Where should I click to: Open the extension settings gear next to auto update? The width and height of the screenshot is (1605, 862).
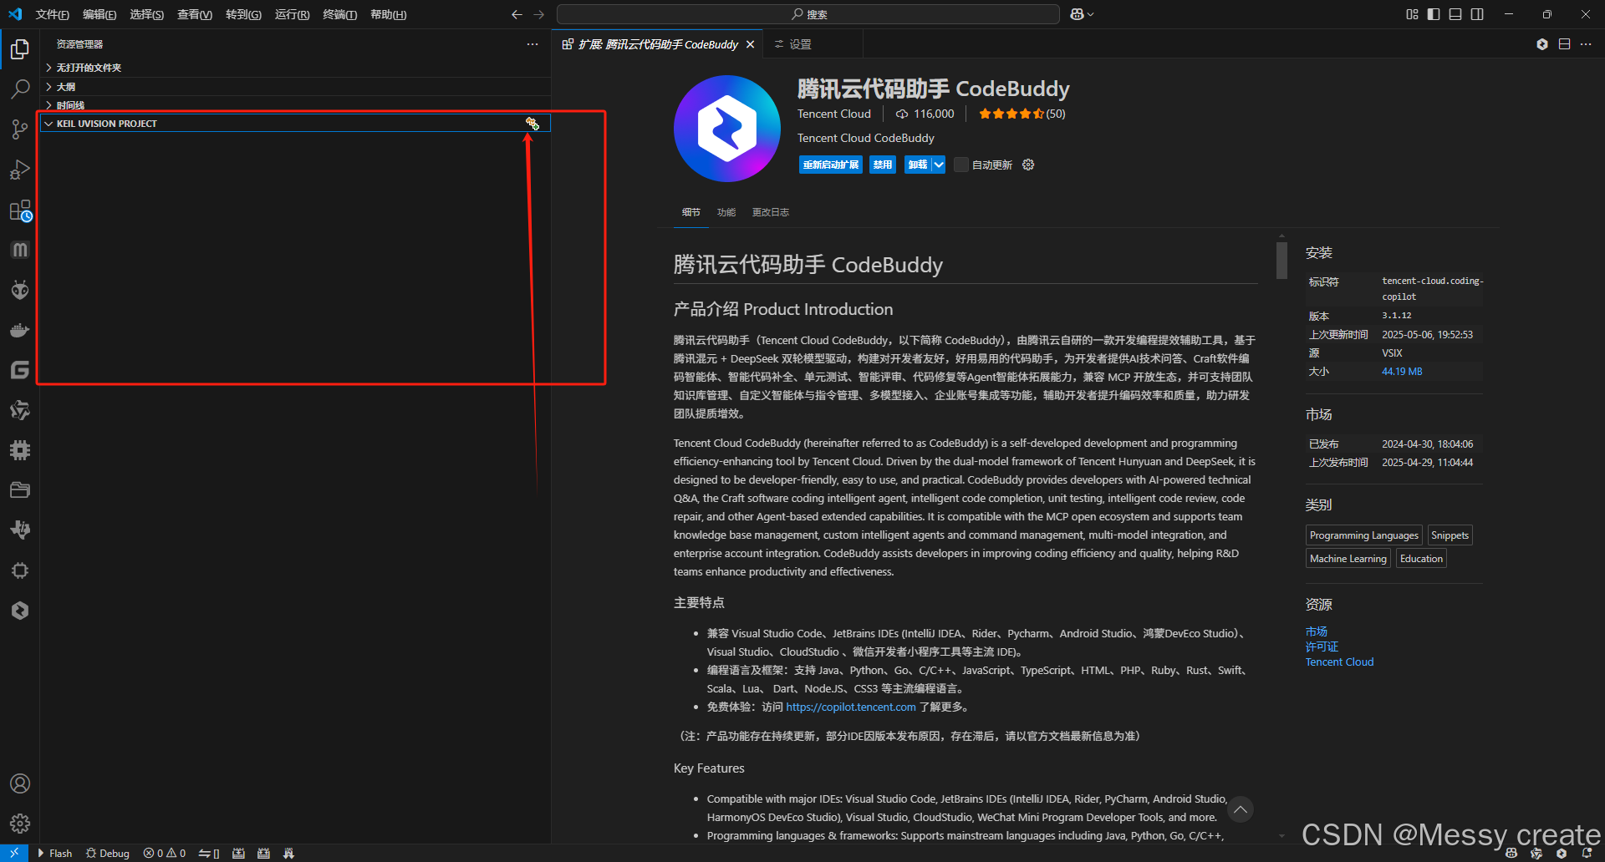(1028, 165)
